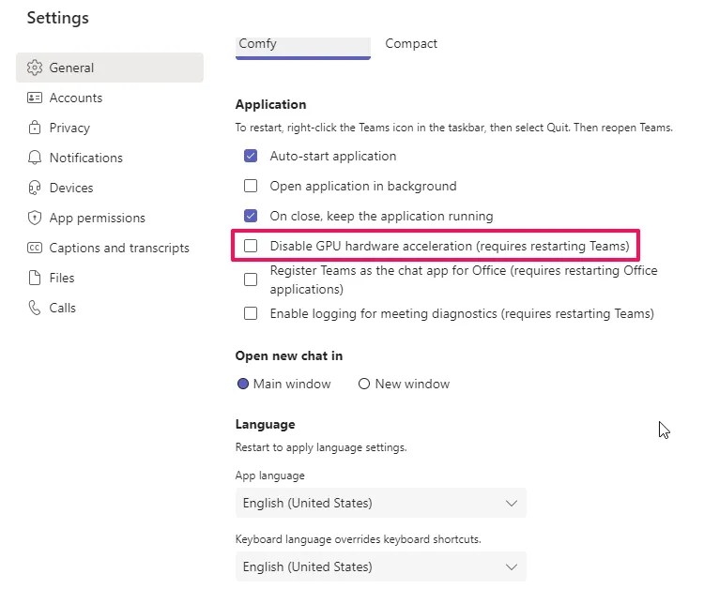704x589 pixels.
Task: Choose the Compact chat density option
Action: (411, 43)
